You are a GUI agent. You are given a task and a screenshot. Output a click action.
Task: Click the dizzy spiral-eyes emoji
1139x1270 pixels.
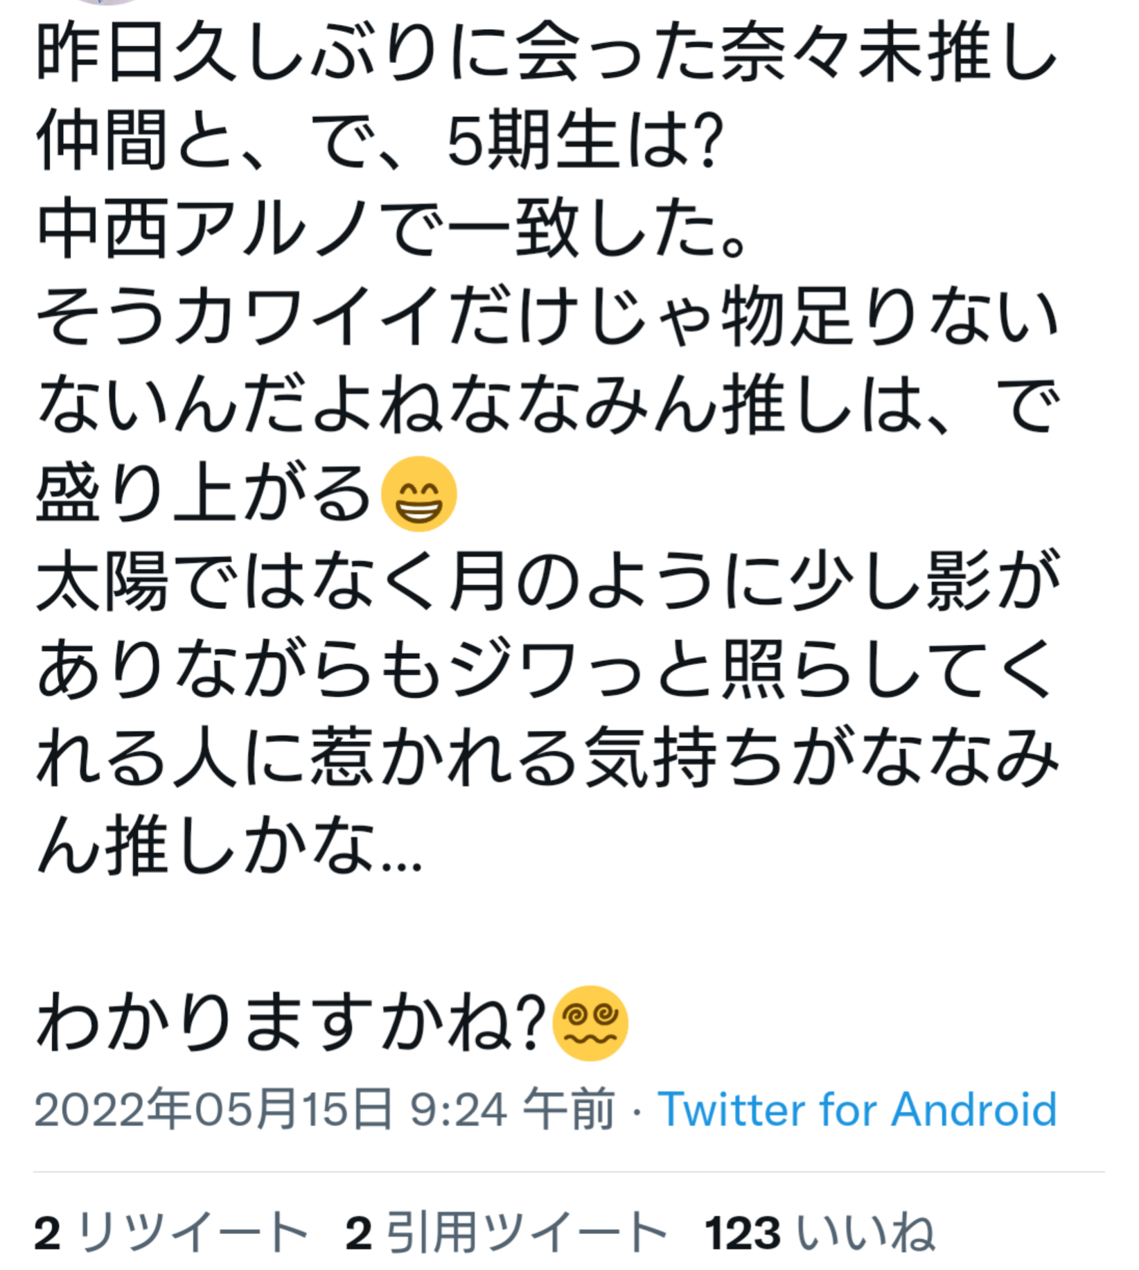[x=590, y=1023]
